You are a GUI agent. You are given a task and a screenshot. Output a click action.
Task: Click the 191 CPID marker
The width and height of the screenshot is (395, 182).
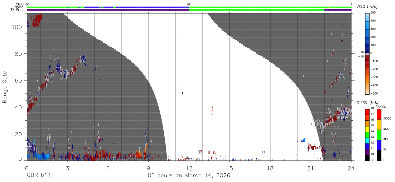(189, 4)
